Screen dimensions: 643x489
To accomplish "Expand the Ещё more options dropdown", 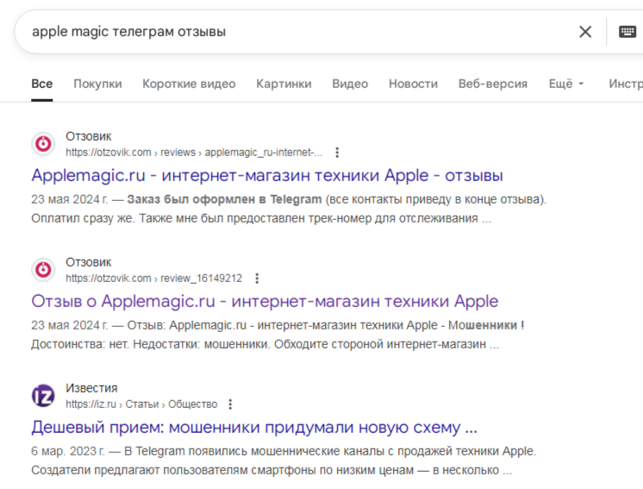I will coord(566,84).
